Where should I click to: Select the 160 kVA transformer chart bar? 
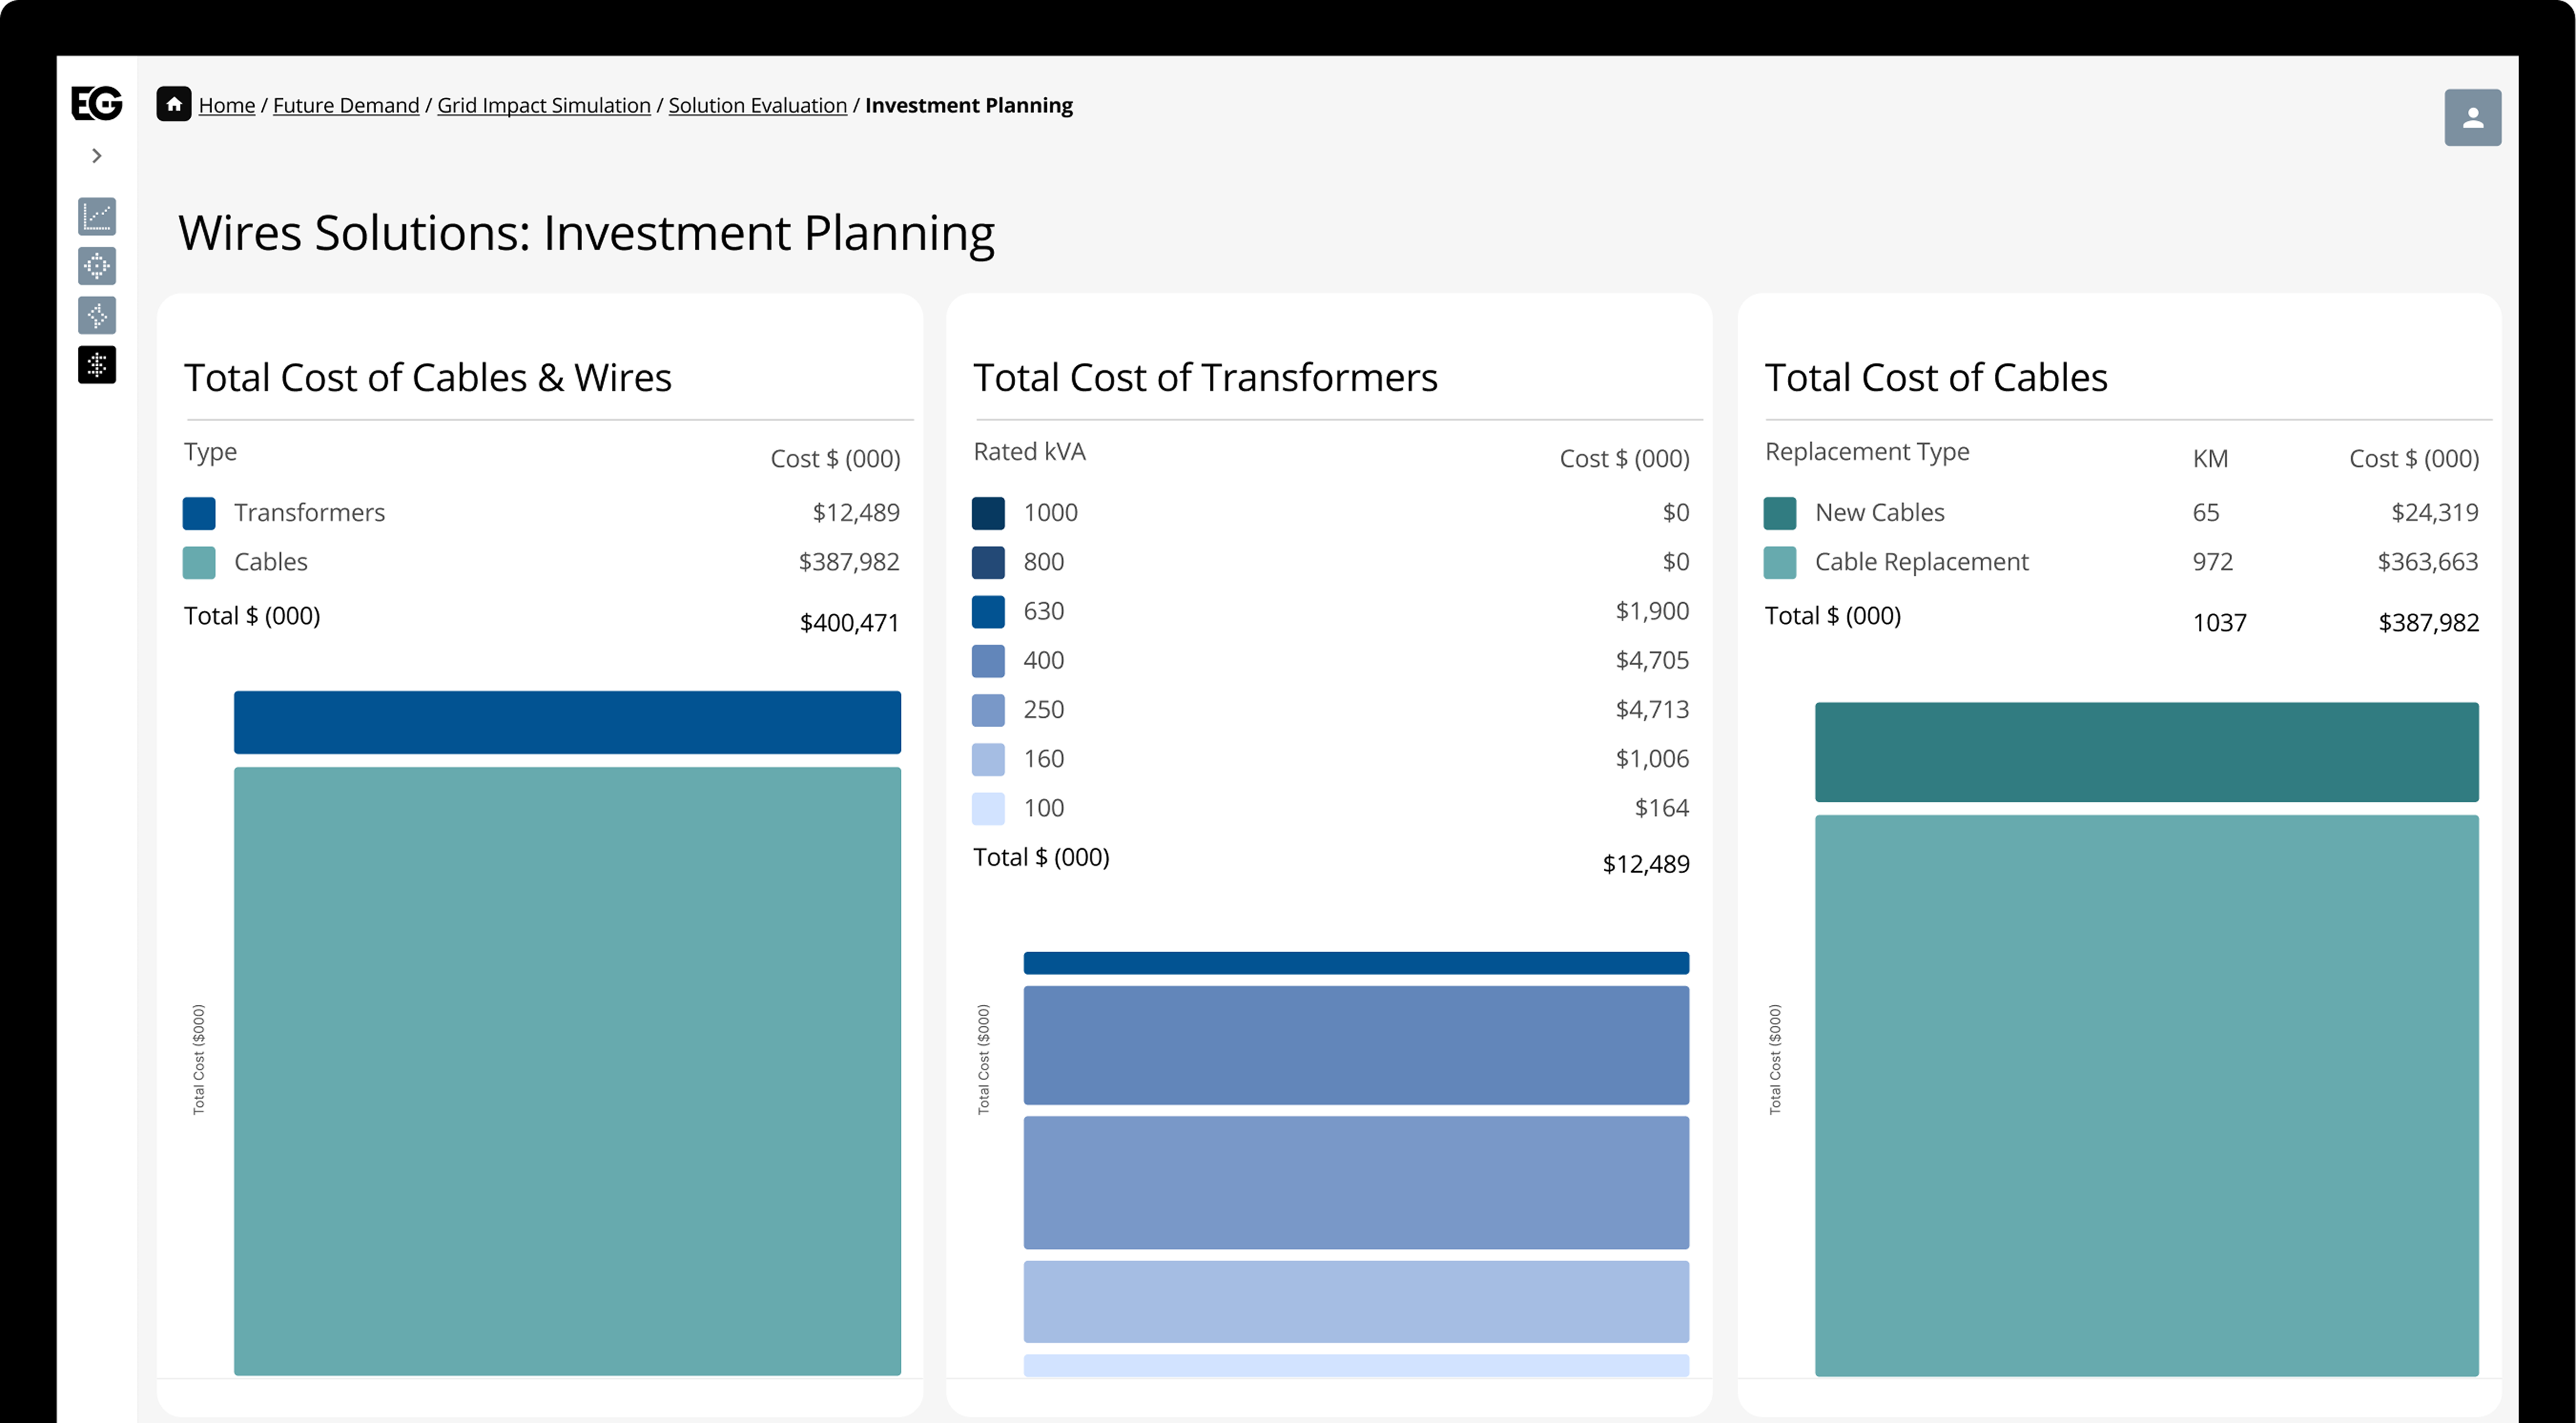(1356, 1301)
